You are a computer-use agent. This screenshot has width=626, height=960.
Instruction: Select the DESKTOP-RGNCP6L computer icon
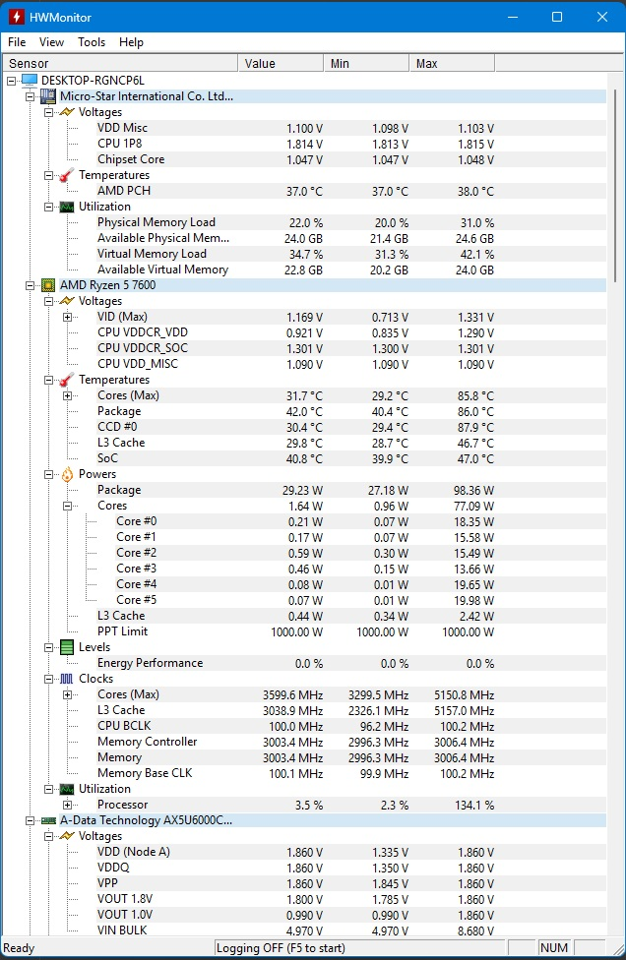(30, 81)
